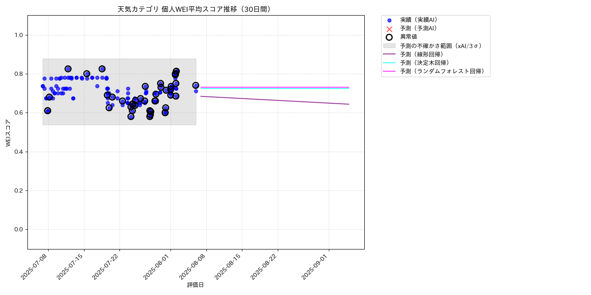Click the y-axis tick label 0.4
Viewport: 591px width, 295px height.
coord(19,152)
